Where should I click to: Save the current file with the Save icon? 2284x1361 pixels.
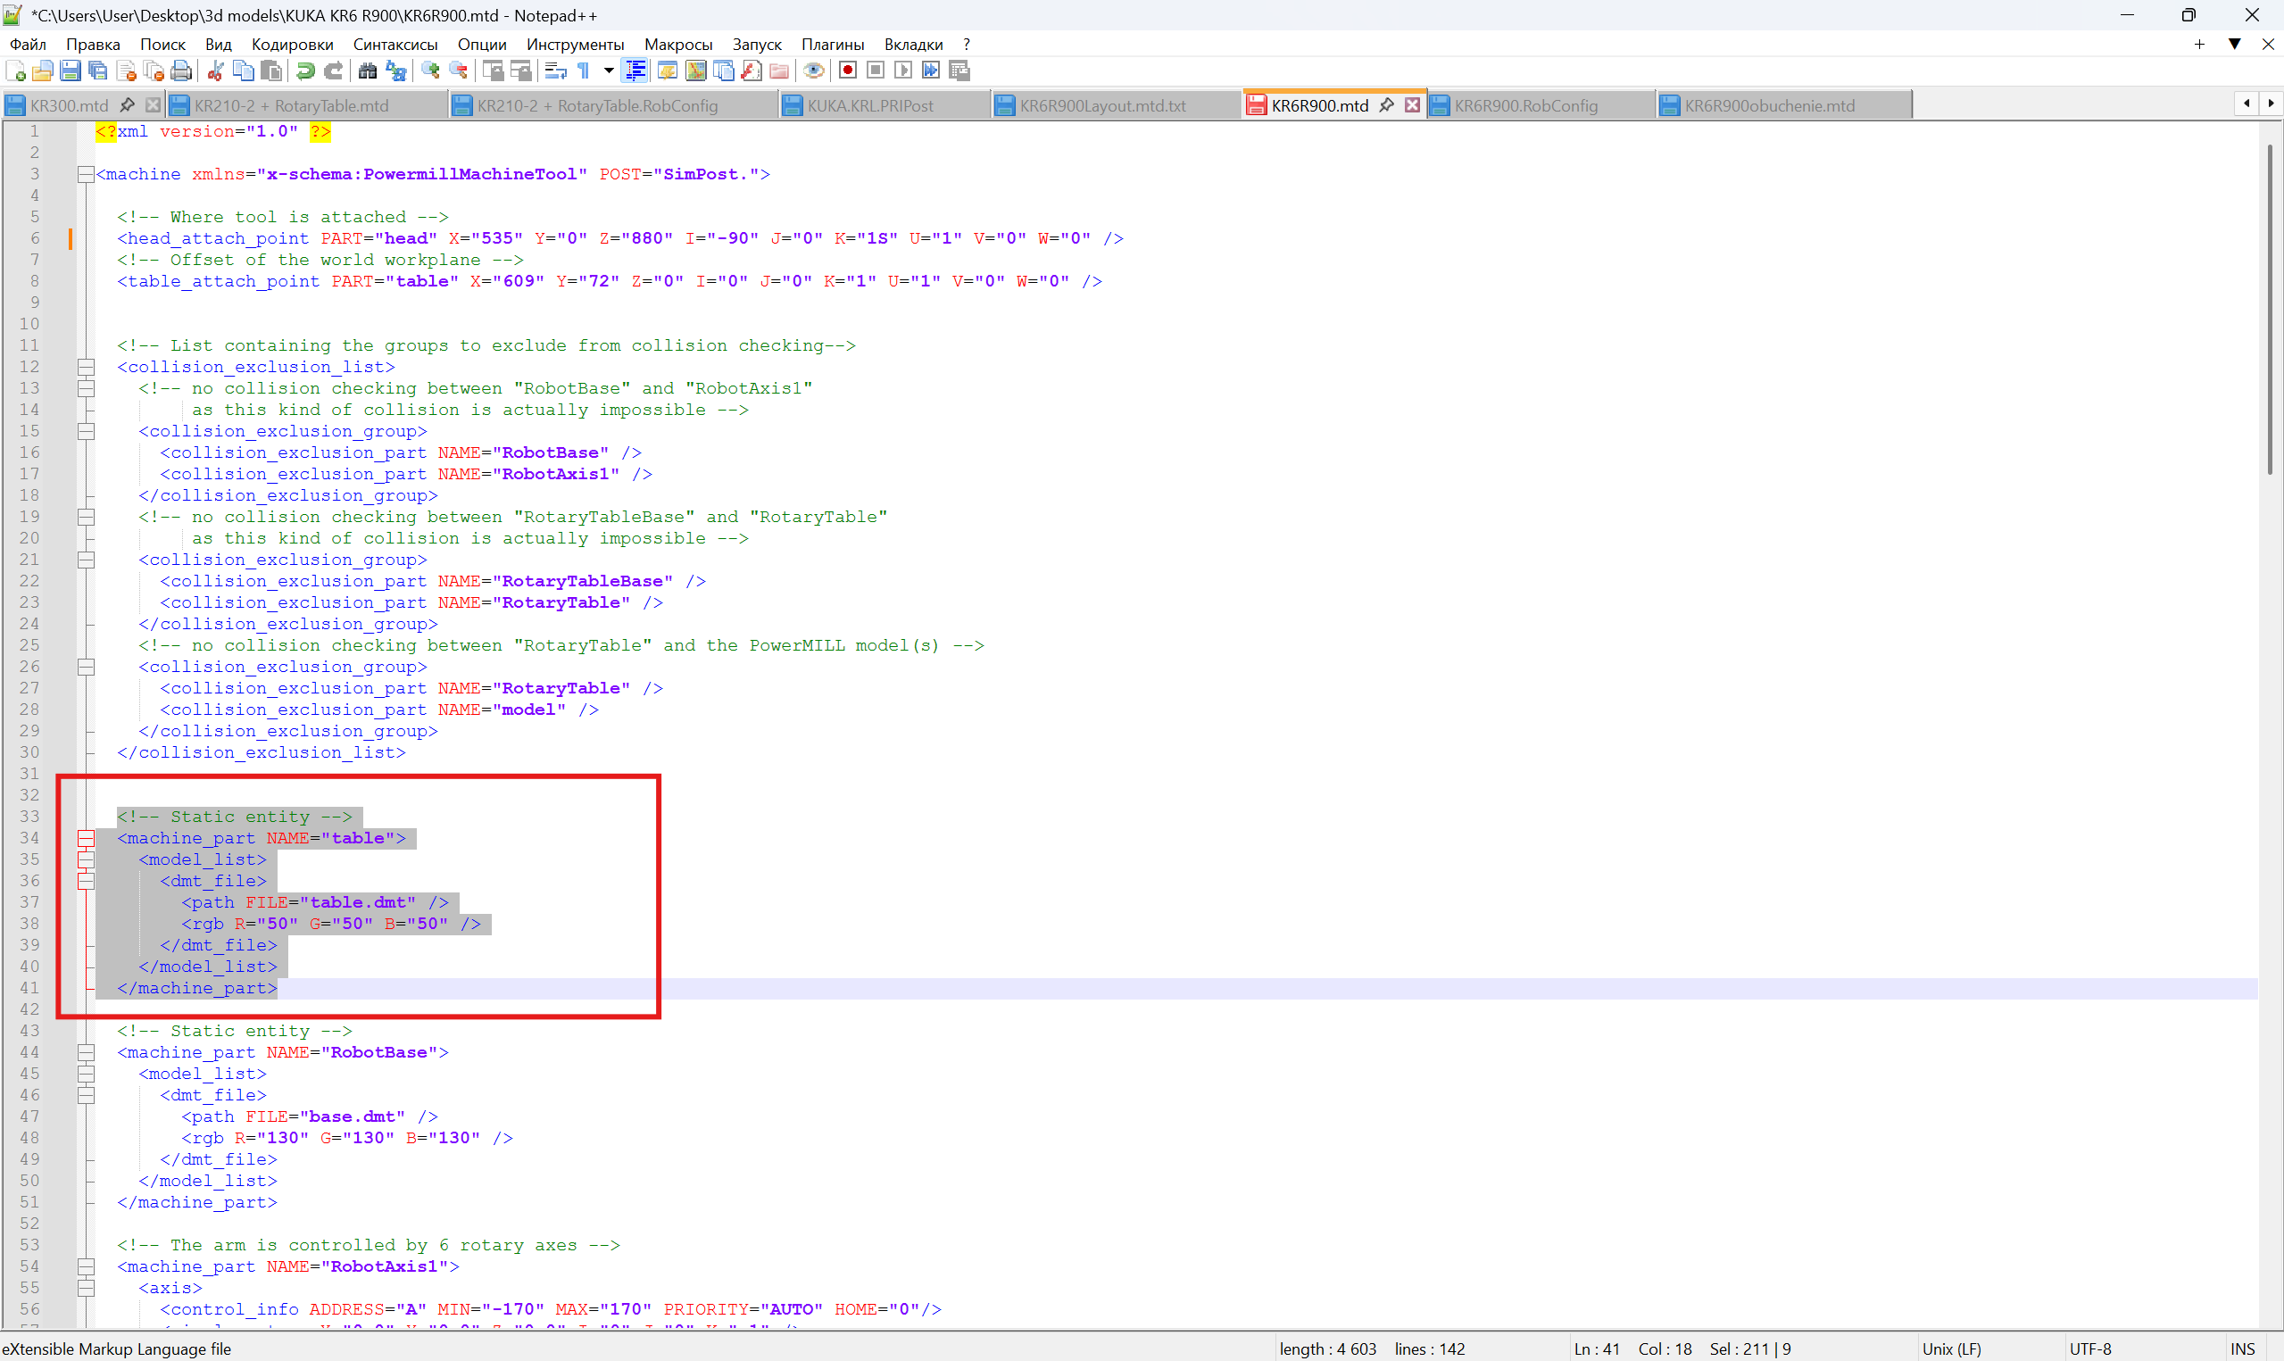70,71
